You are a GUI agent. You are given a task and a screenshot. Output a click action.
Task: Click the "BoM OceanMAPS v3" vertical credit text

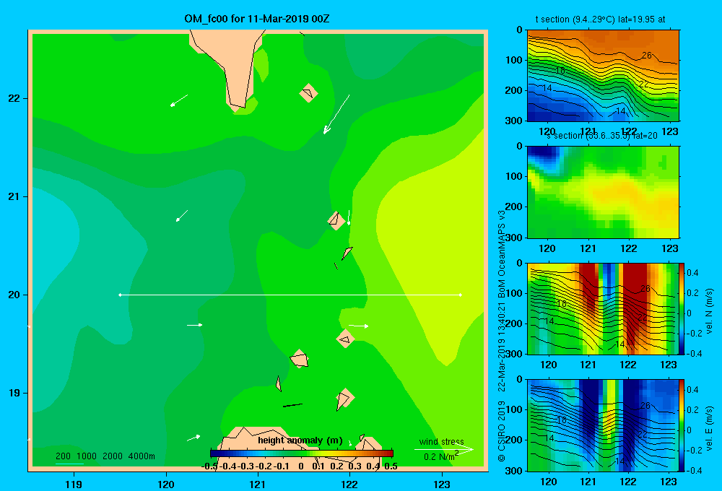tap(502, 254)
